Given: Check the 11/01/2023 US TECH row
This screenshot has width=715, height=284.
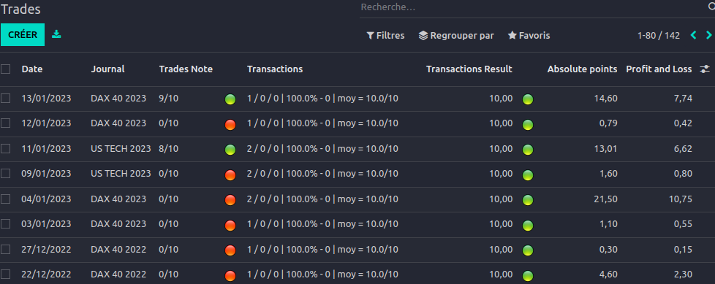Looking at the screenshot, I should pyautogui.click(x=5, y=149).
